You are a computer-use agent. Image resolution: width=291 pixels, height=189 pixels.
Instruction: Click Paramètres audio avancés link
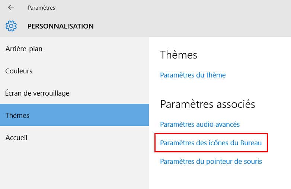(200, 124)
